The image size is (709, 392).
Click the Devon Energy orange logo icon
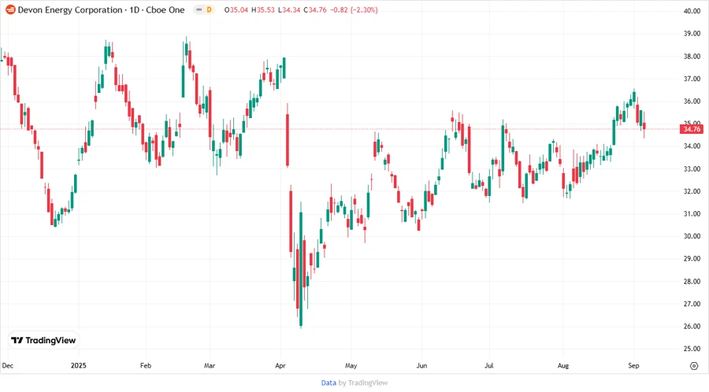pyautogui.click(x=10, y=9)
